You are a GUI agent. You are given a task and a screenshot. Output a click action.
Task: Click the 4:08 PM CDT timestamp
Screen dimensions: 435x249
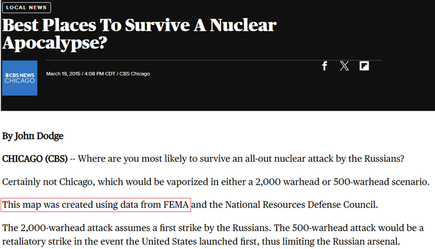click(102, 74)
